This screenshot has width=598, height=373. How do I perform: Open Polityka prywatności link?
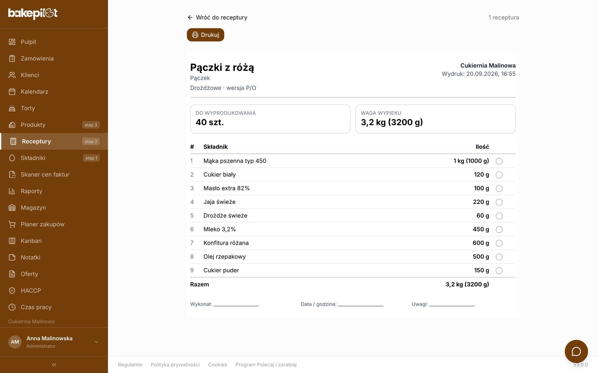[x=175, y=364]
